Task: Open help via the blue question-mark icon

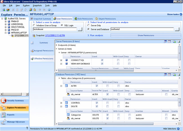Action: (x=49, y=10)
